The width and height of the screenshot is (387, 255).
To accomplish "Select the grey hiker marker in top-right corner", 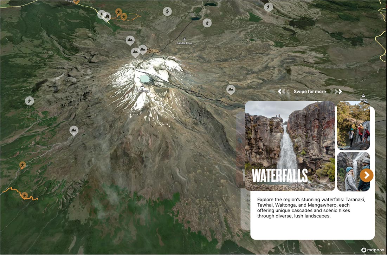I will pos(269,7).
